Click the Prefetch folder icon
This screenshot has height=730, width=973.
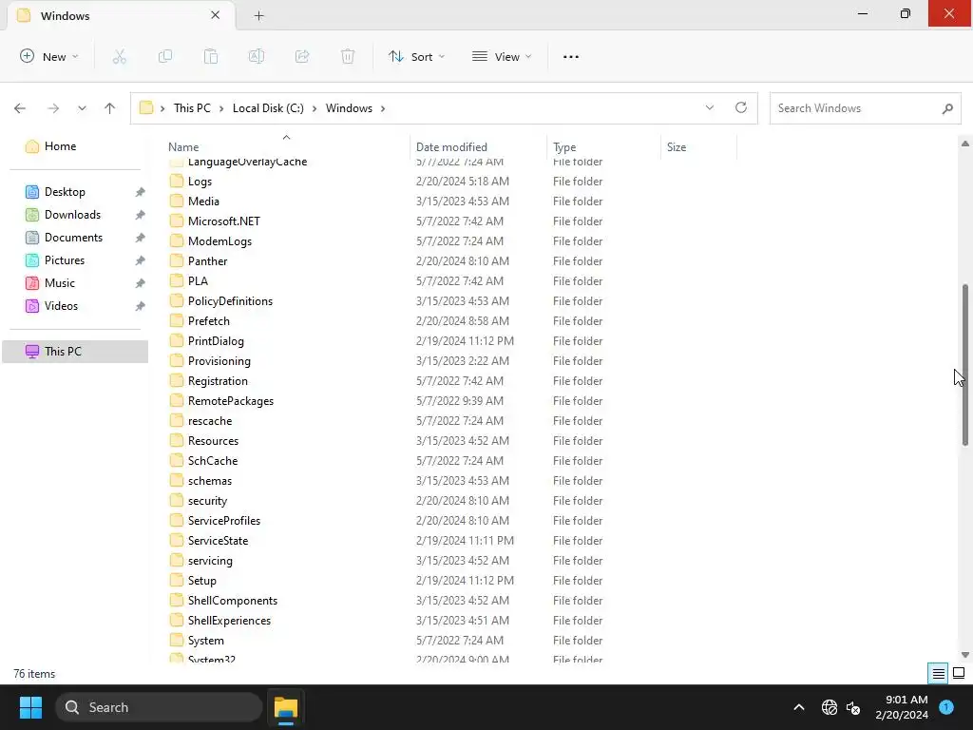pyautogui.click(x=177, y=321)
